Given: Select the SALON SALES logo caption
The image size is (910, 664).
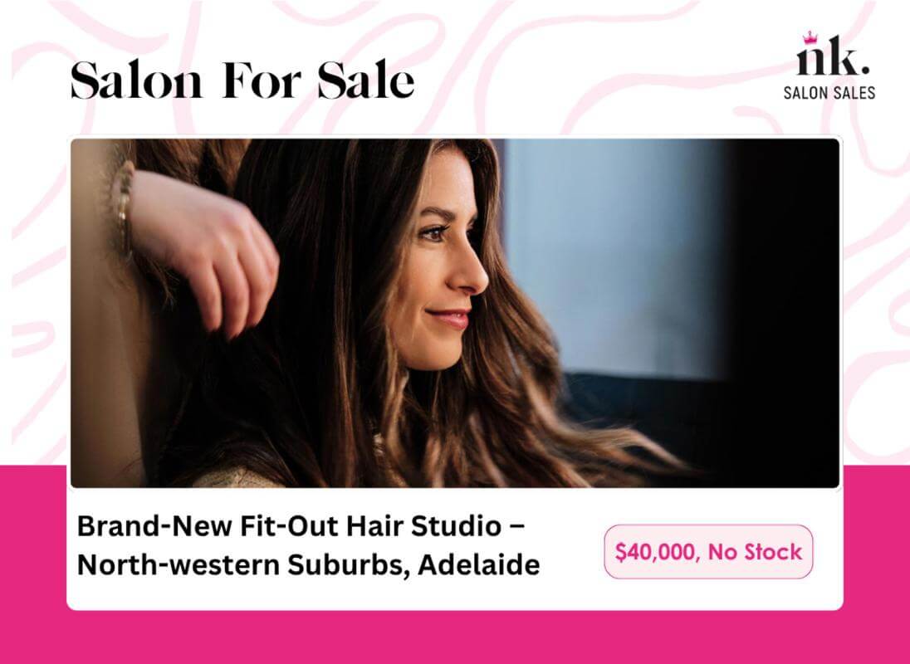Looking at the screenshot, I should coord(829,93).
